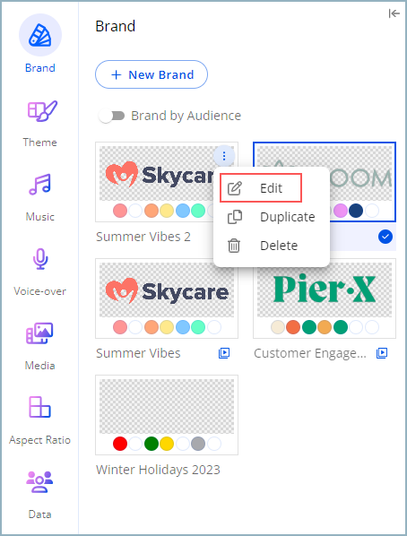Select the Voice-over microphone icon

[x=40, y=259]
